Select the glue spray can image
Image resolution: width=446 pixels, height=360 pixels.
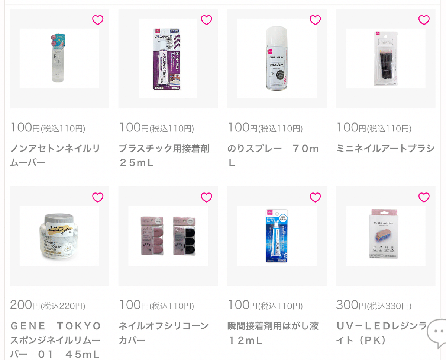(x=277, y=58)
